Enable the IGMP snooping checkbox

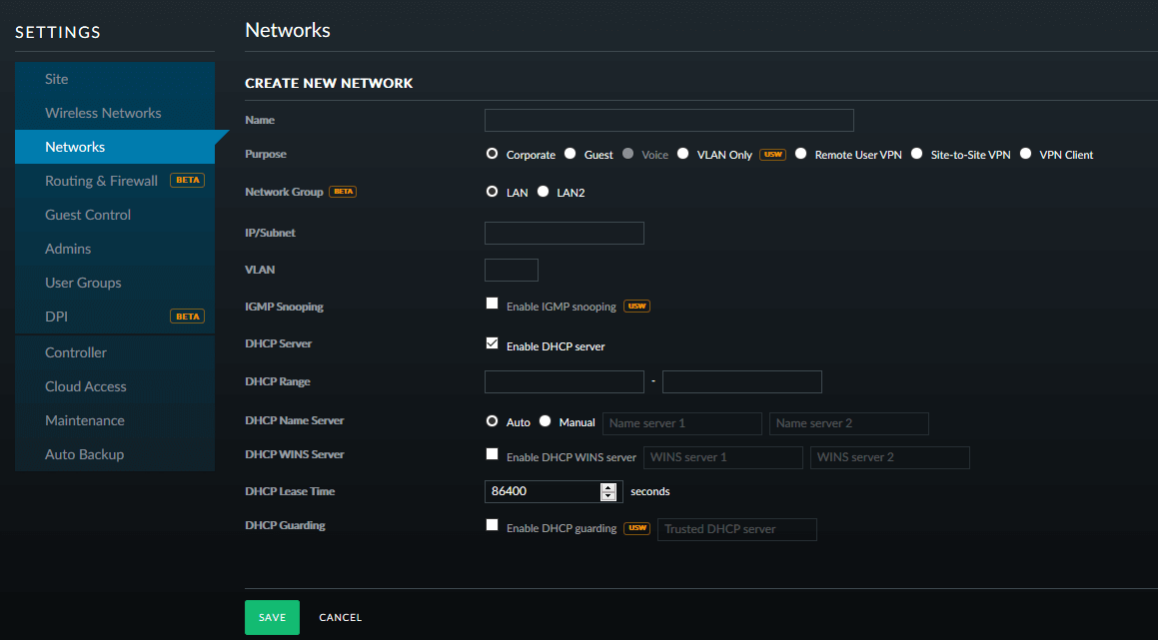pos(492,304)
